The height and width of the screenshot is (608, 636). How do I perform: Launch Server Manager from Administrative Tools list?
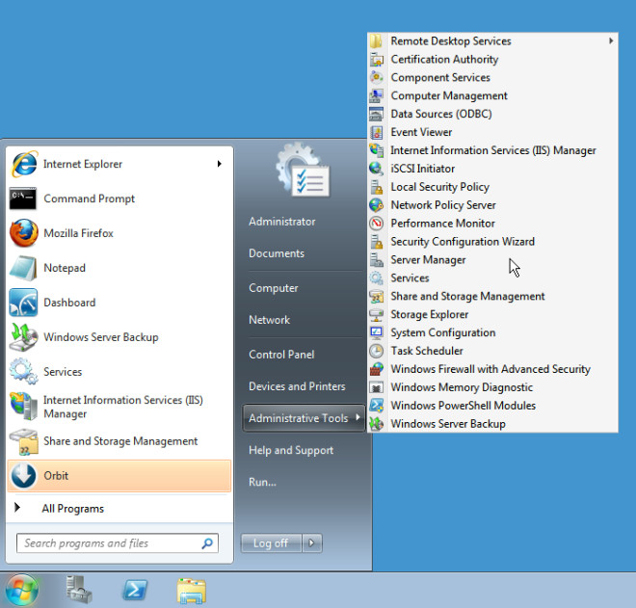tap(428, 260)
